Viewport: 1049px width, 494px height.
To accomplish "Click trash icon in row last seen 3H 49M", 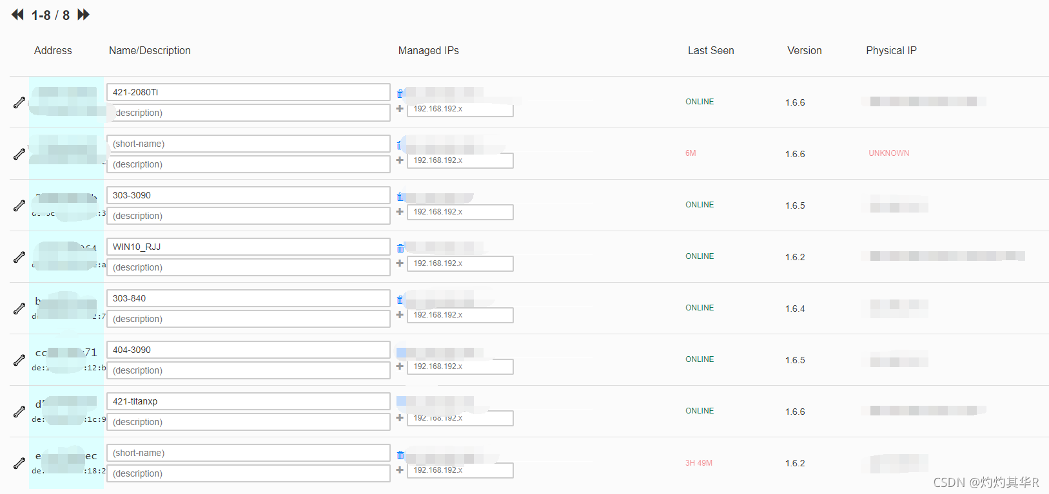I will 400,455.
